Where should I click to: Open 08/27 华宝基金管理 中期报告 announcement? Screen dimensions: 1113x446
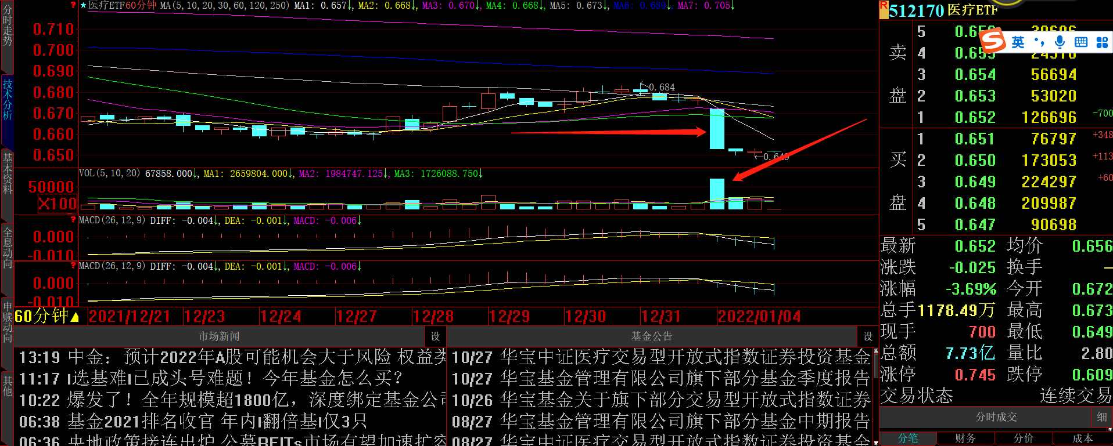click(661, 421)
